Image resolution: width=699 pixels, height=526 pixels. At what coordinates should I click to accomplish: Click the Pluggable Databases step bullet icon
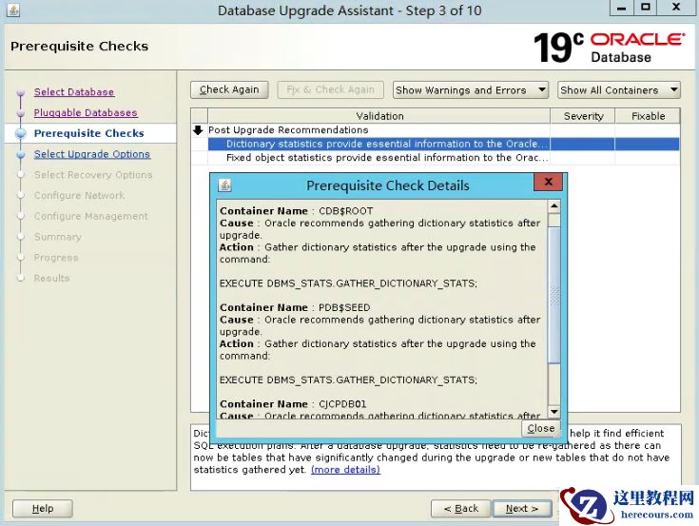click(x=21, y=113)
